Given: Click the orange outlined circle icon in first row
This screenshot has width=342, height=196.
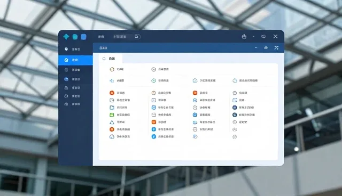Looking at the screenshot, I should (112, 69).
